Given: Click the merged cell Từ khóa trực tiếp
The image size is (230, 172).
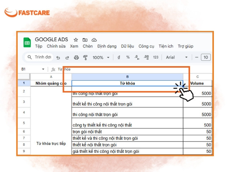Looking at the screenshot, I should (51, 120).
